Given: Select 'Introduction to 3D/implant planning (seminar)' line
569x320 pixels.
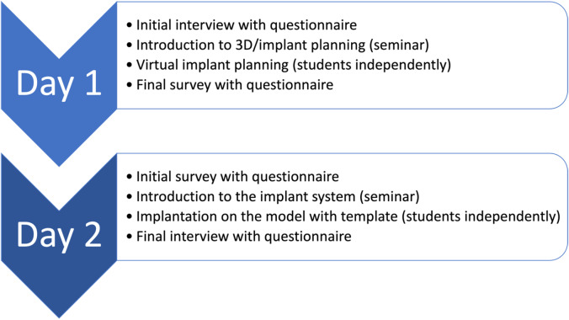Looking at the screenshot, I should [x=278, y=45].
